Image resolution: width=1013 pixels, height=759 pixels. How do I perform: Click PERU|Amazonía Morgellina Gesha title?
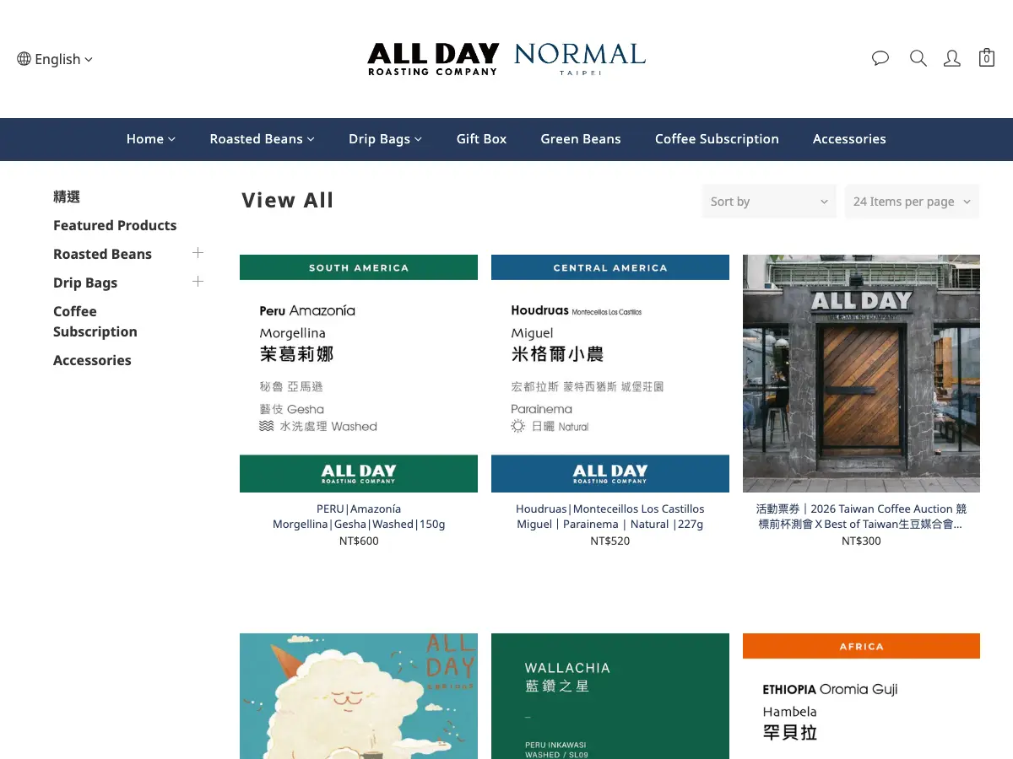(x=359, y=516)
